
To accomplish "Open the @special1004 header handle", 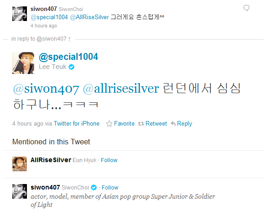I will click(x=68, y=57).
